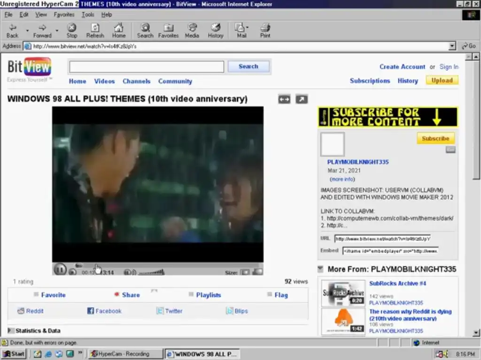
Task: Click the BitView Search button
Action: coord(248,67)
